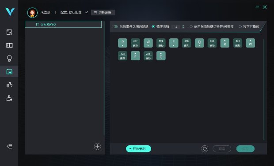Open the device settings icon at sidebar top
The height and width of the screenshot is (166, 274).
[9, 32]
